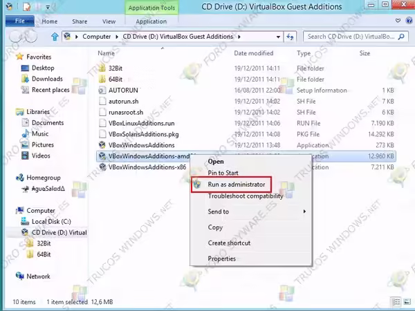Open the Music library
The width and height of the screenshot is (415, 311).
[x=40, y=134]
